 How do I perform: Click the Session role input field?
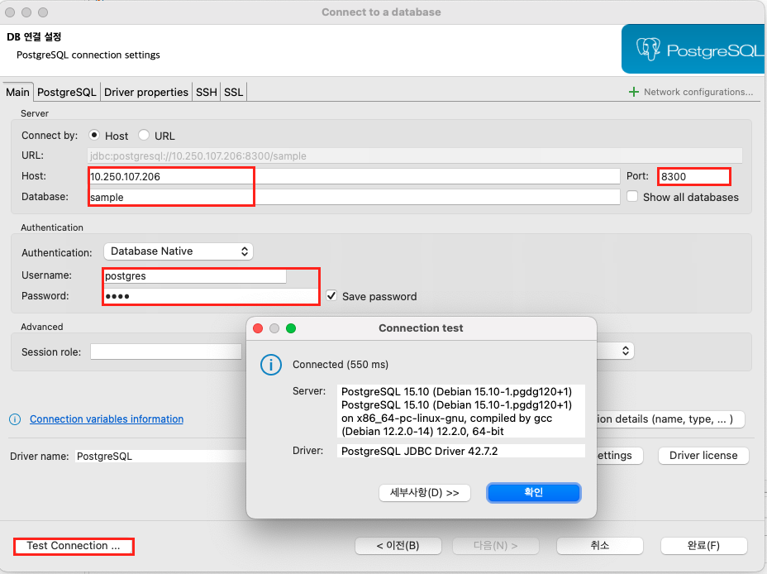166,352
